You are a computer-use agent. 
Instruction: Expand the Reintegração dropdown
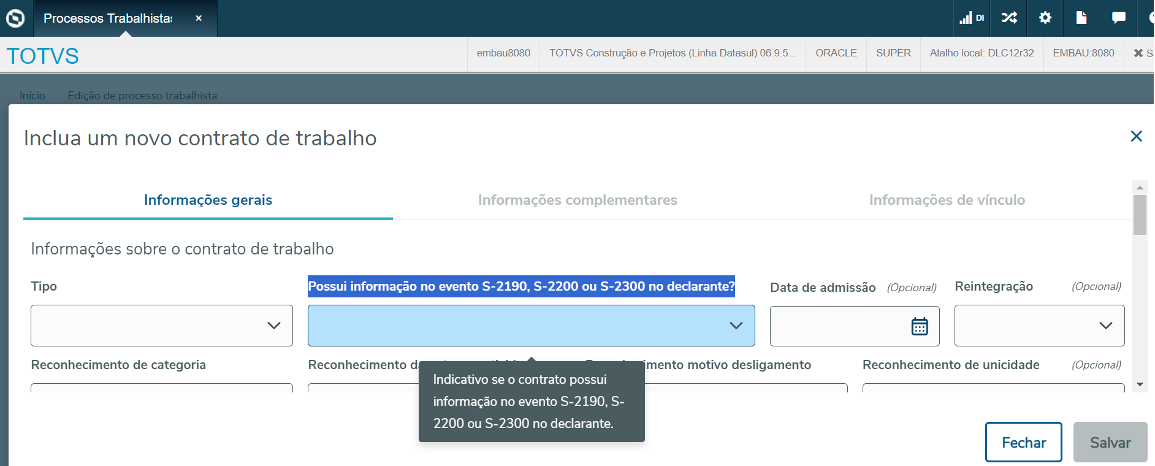pyautogui.click(x=1040, y=326)
